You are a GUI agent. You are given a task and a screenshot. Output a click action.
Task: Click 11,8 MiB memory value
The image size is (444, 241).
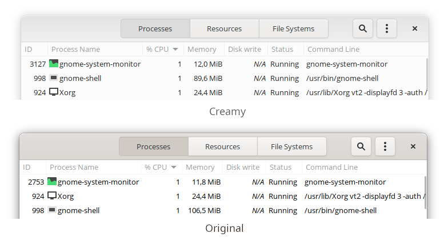pyautogui.click(x=206, y=182)
